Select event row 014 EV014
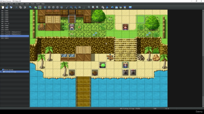The image size is (204, 114). [x=15, y=38]
